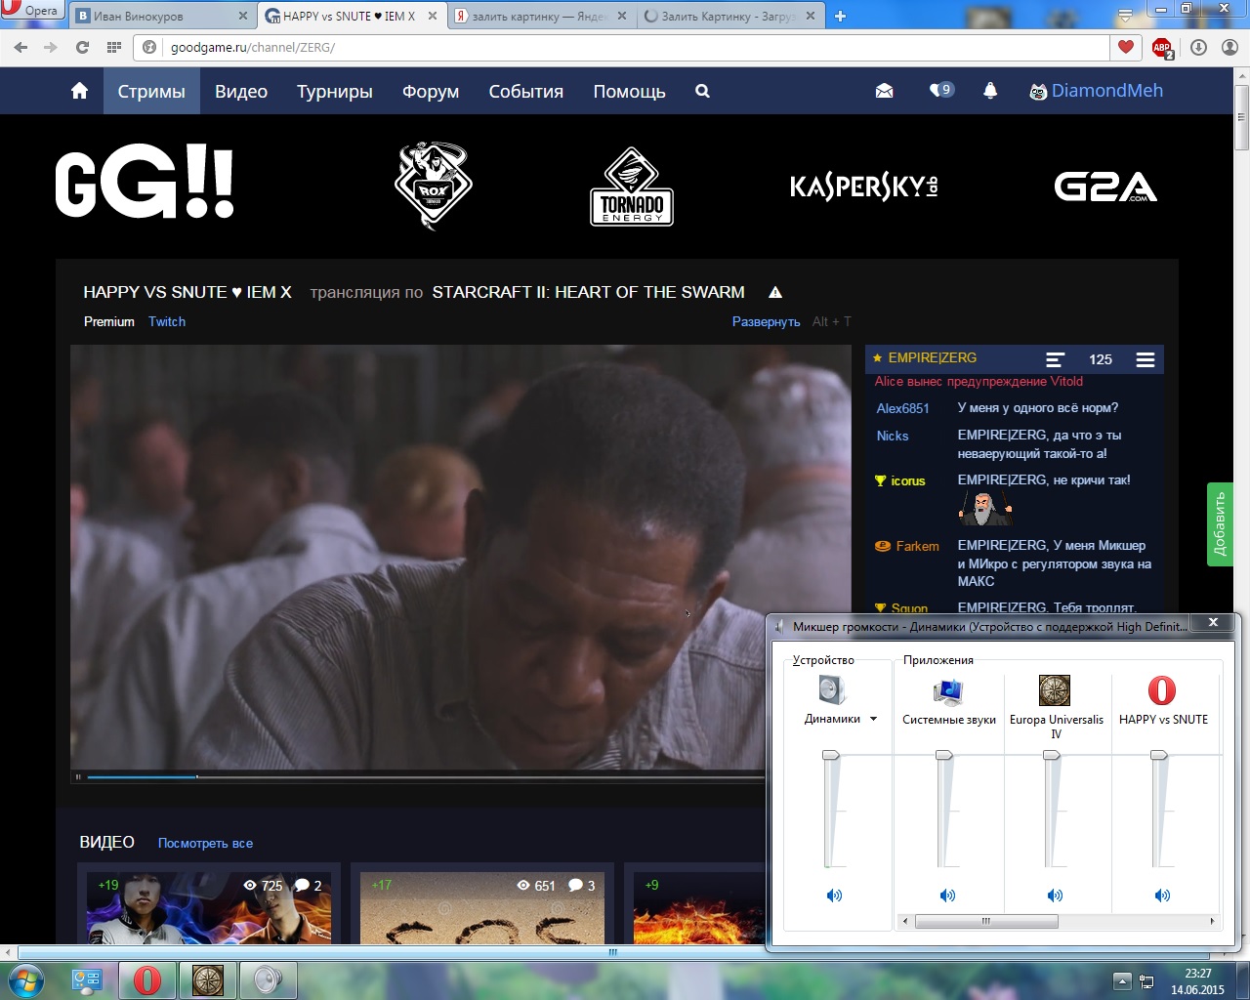1250x1000 pixels.
Task: Open the Opera user profile icon
Action: (x=1229, y=47)
